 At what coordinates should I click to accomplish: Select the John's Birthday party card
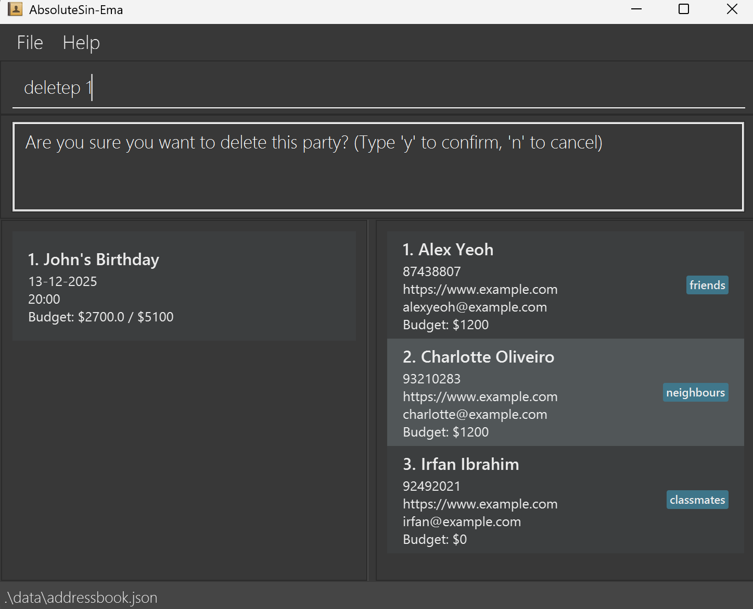[184, 286]
